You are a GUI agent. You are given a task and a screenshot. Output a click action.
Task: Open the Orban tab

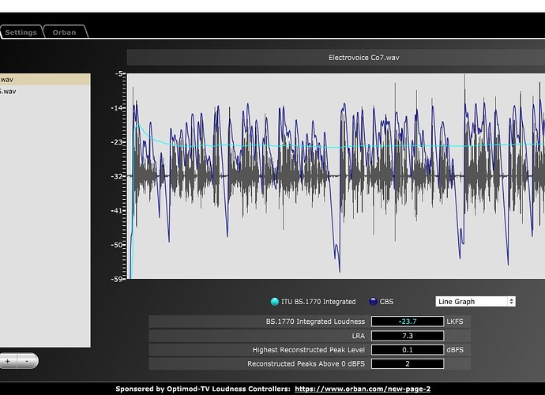click(x=64, y=32)
